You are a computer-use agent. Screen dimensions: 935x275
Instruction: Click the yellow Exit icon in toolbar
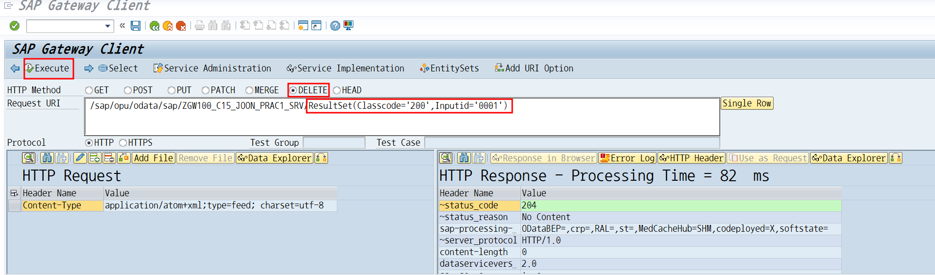pyautogui.click(x=168, y=26)
